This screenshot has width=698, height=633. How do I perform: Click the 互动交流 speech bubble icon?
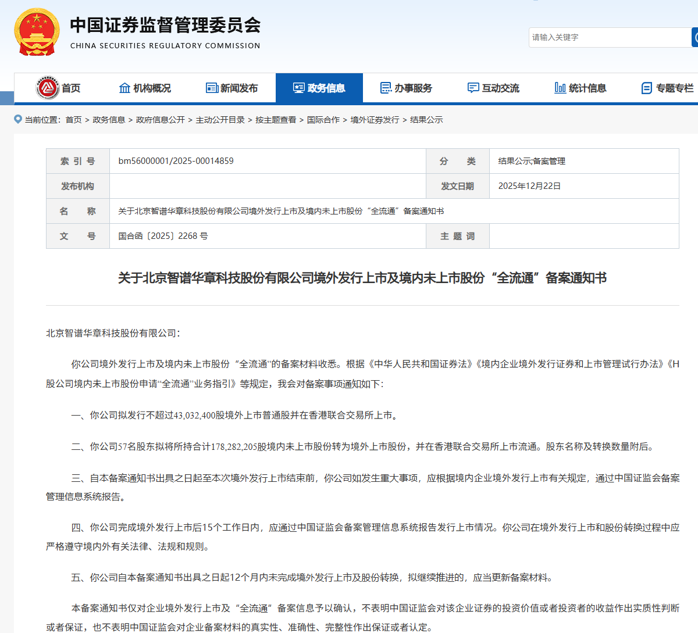click(x=473, y=88)
